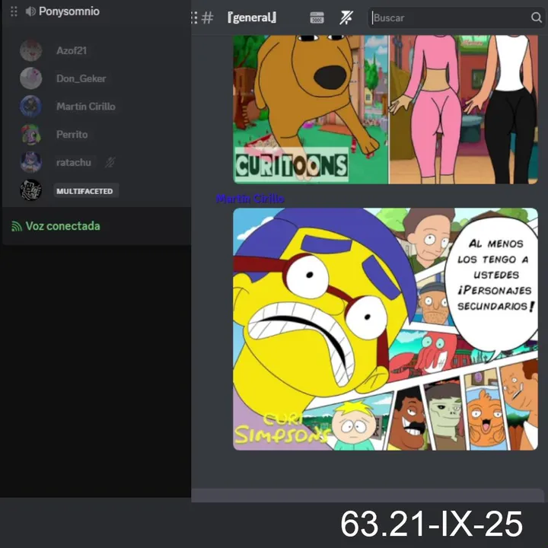The image size is (548, 548).
Task: Open the threads icon in channel header
Action: (x=317, y=18)
